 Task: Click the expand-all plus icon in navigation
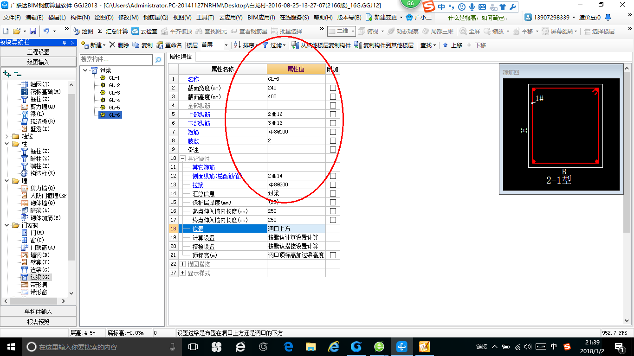point(6,73)
